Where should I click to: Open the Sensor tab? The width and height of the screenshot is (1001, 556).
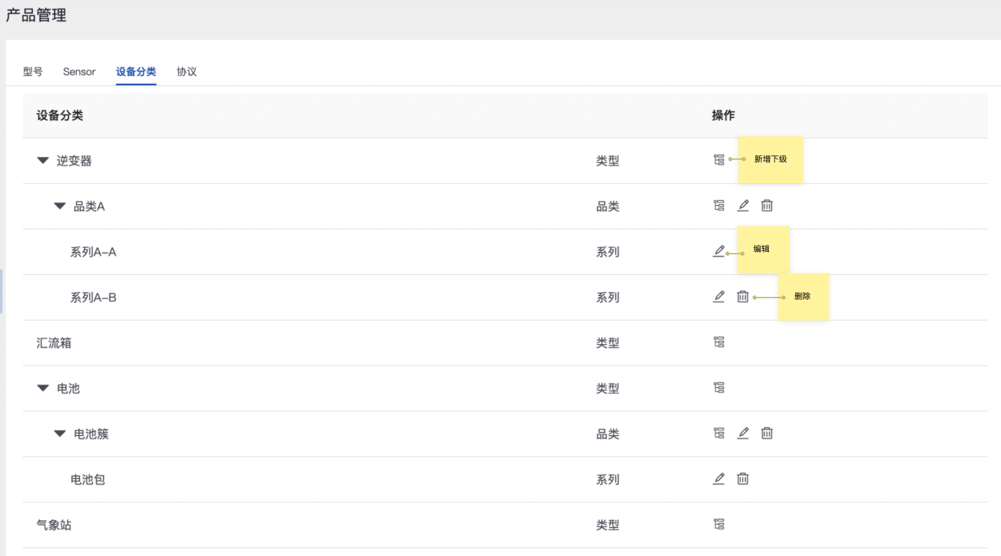[x=79, y=71]
